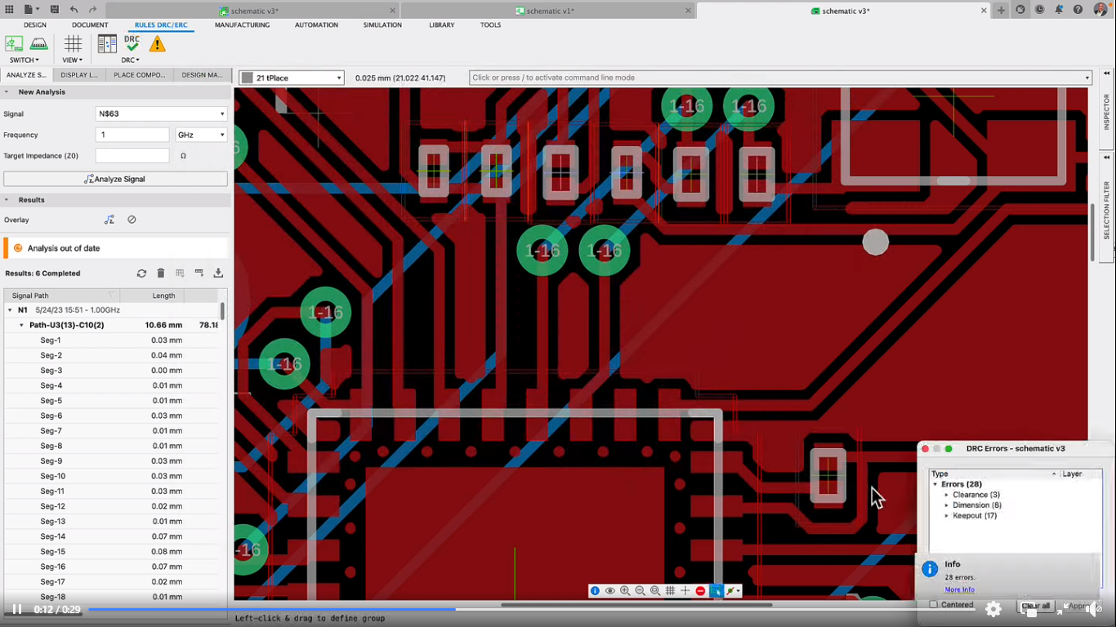
Task: Open the design rules panel icon
Action: pyautogui.click(x=107, y=44)
